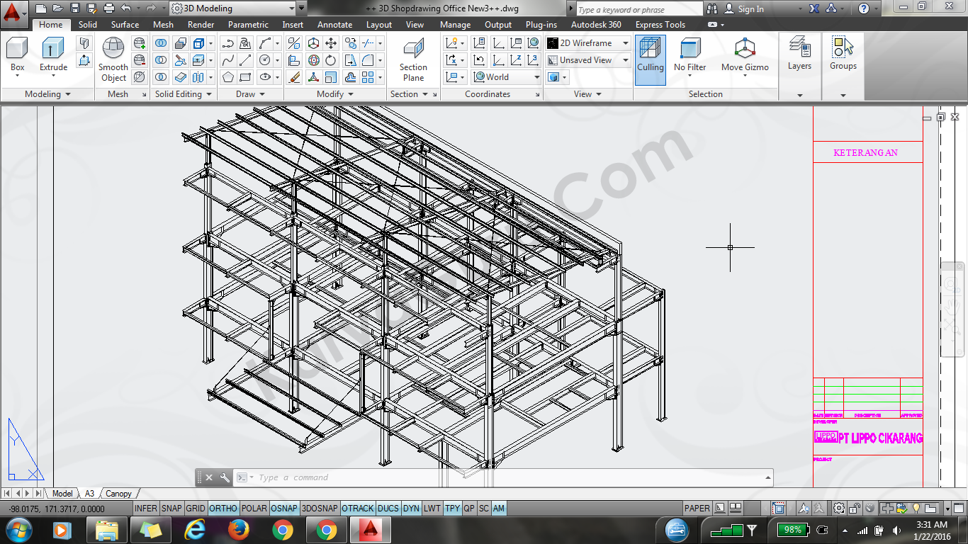
Task: Click the PAPER button in status bar
Action: point(697,508)
